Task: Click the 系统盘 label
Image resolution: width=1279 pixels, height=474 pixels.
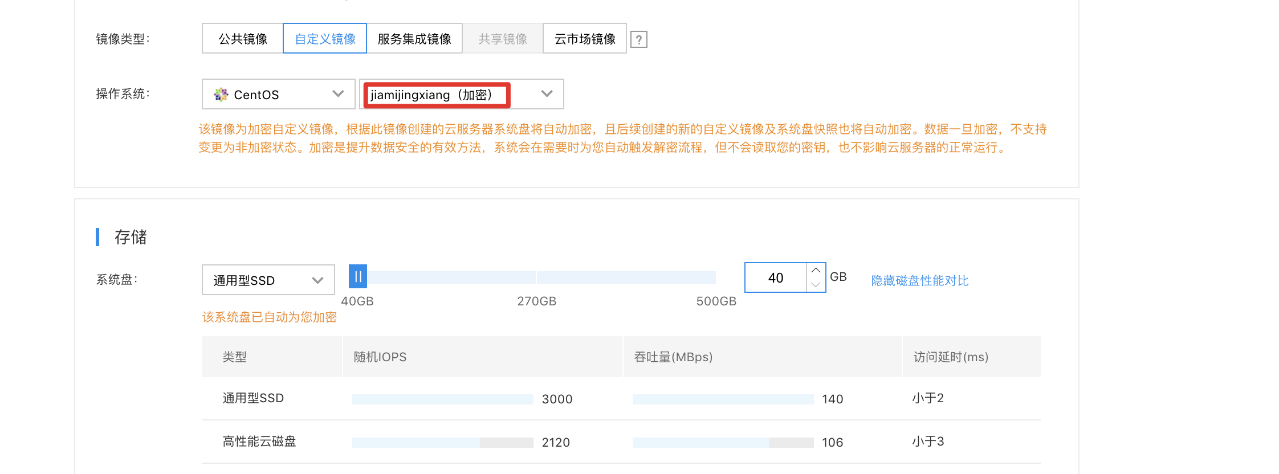Action: coord(117,279)
